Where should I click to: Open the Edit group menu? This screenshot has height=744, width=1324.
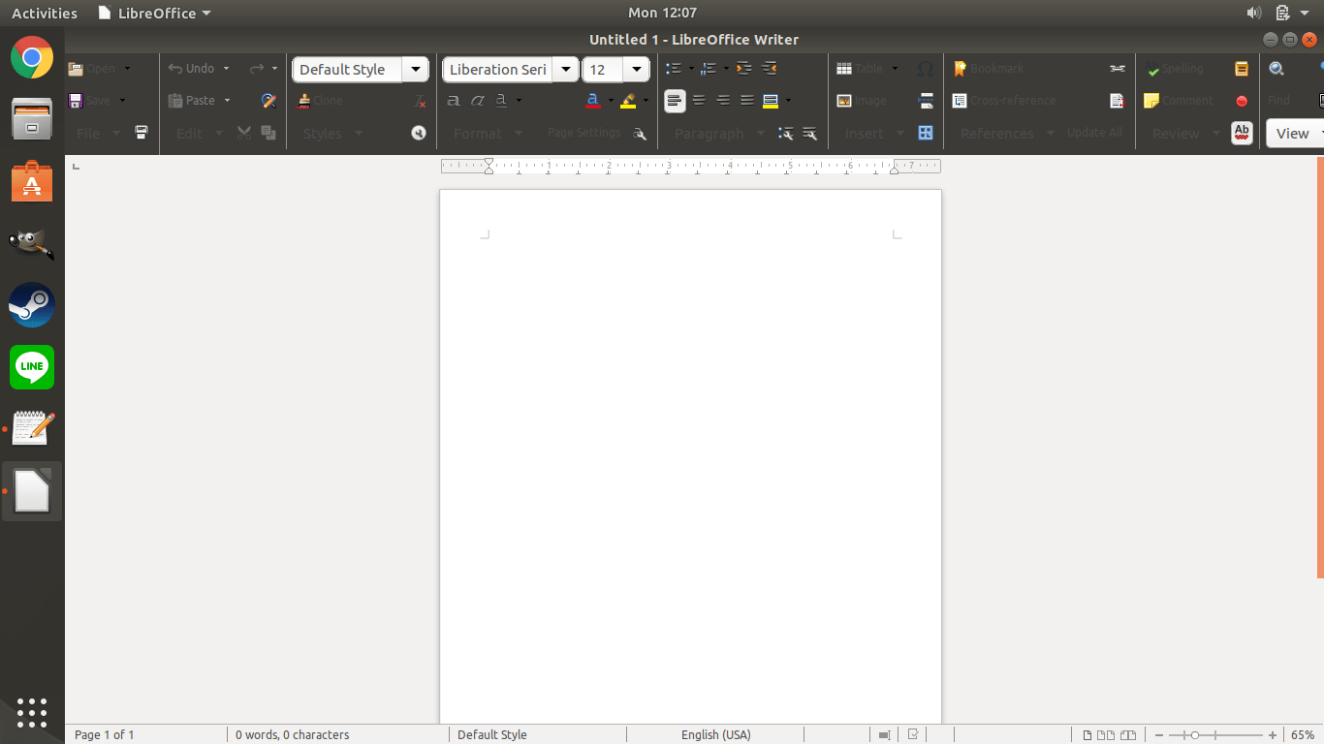[199, 134]
